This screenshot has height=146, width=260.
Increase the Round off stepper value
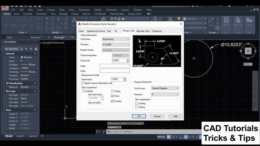click(x=128, y=60)
